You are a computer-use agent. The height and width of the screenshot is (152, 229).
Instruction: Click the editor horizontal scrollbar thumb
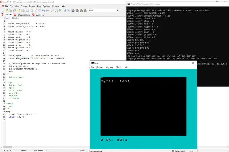point(8,147)
